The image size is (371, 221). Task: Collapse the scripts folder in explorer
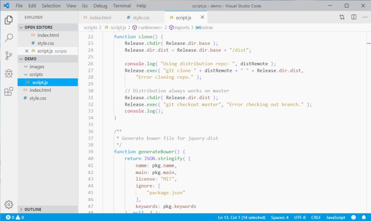coord(26,74)
